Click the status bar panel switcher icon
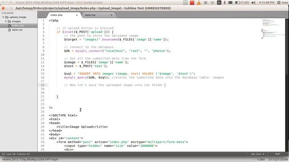The width and height of the screenshot is (289, 162). [x=3, y=154]
